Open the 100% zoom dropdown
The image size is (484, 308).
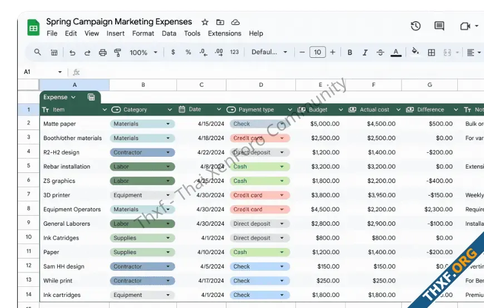click(x=143, y=52)
